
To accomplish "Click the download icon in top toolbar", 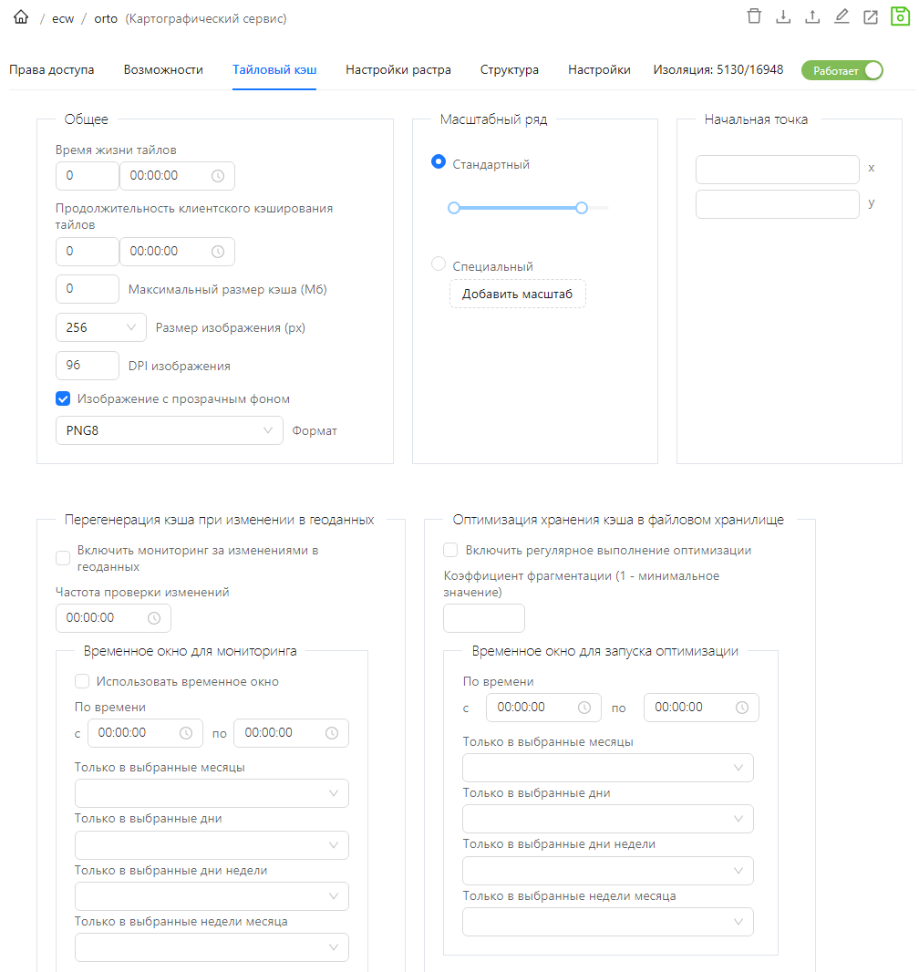I will pos(782,16).
